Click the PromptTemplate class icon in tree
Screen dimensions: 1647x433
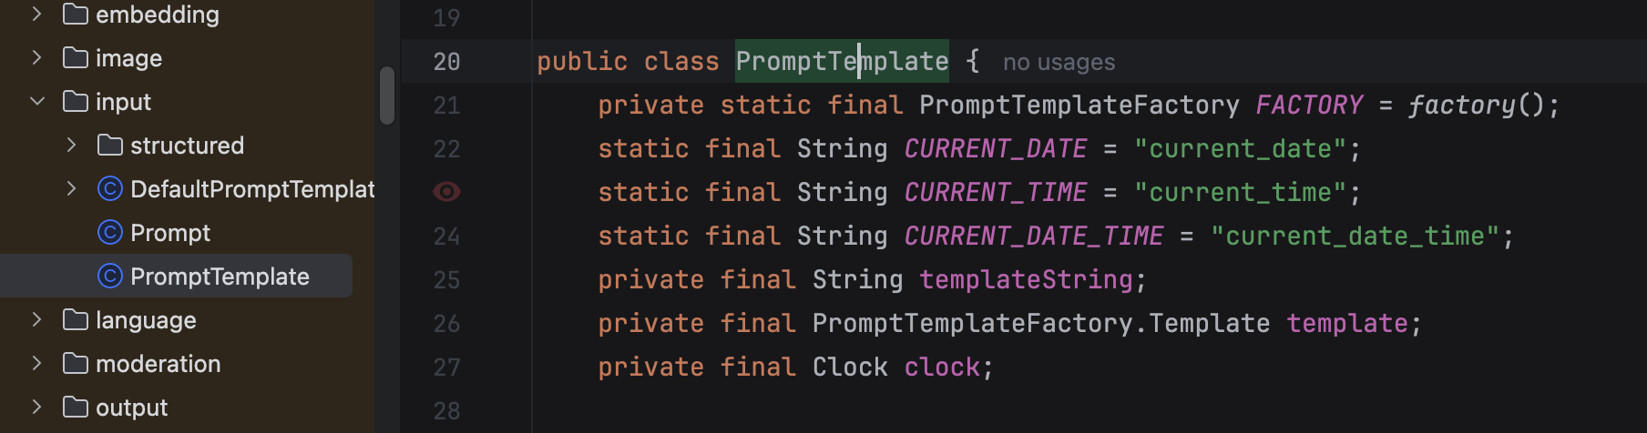109,277
